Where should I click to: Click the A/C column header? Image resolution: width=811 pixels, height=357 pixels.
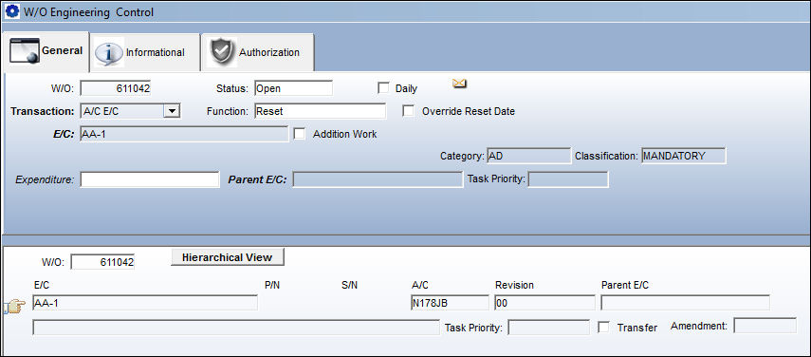point(420,285)
